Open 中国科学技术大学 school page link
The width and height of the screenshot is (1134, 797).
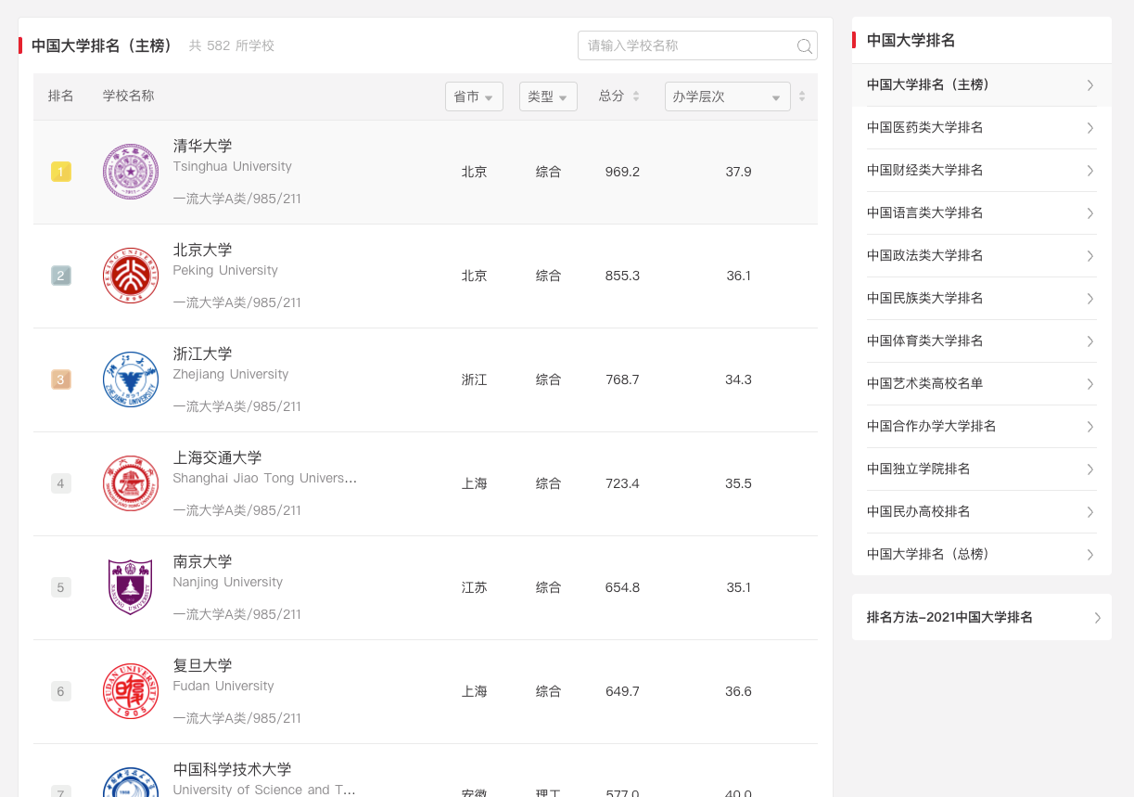[x=232, y=769]
